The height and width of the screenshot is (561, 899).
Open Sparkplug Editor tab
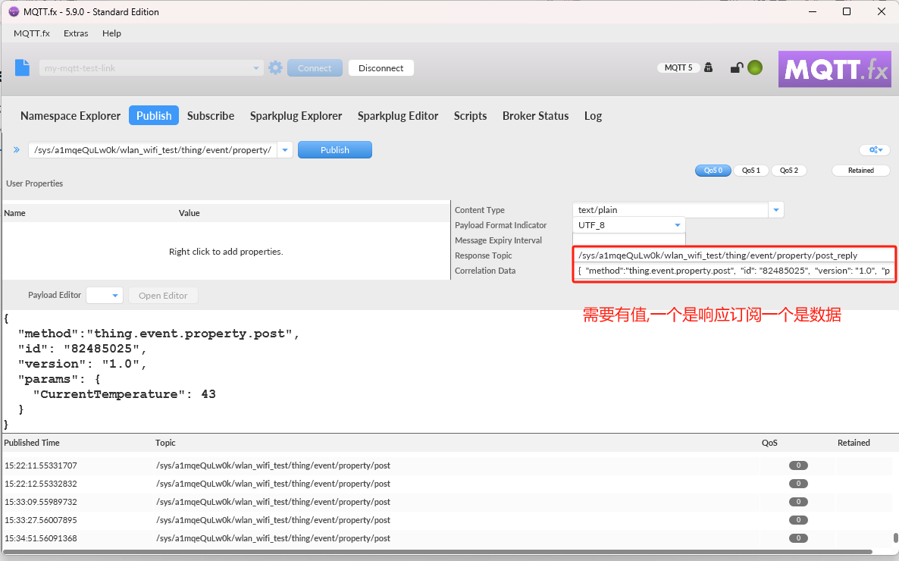(398, 116)
